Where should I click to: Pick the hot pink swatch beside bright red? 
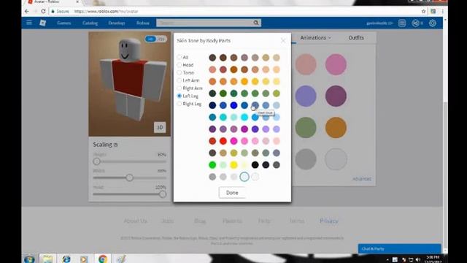(x=233, y=141)
